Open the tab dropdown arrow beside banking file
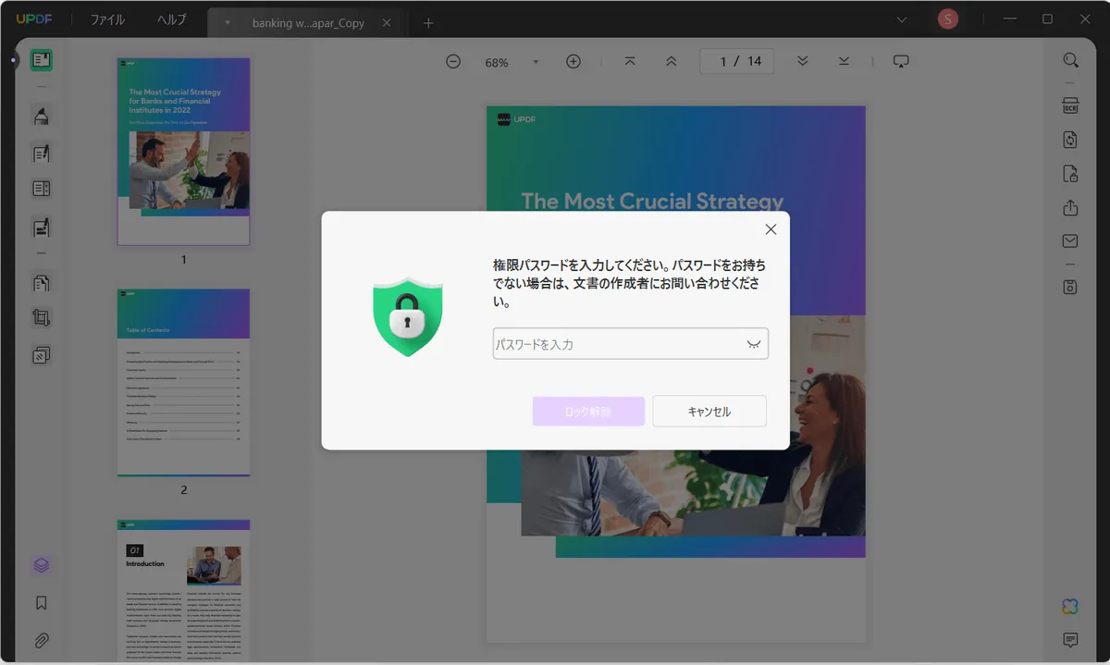This screenshot has height=665, width=1110. click(228, 23)
